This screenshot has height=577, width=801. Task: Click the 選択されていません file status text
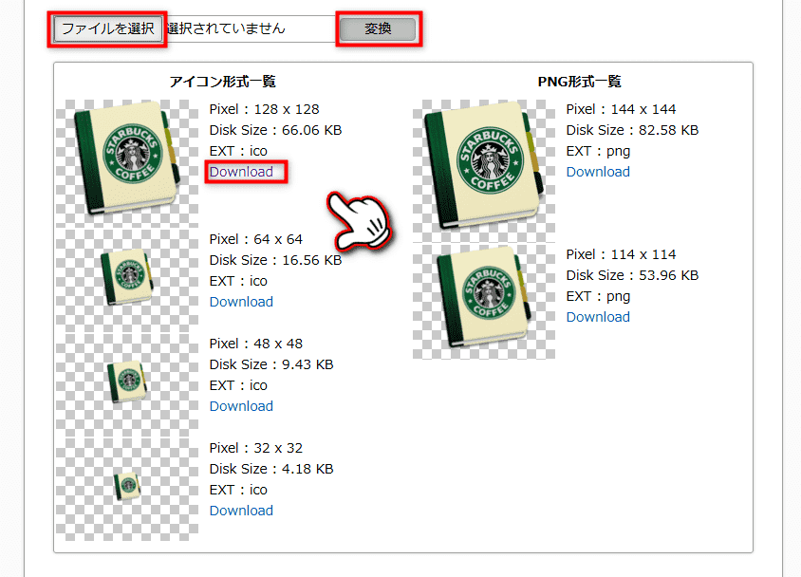(x=226, y=28)
